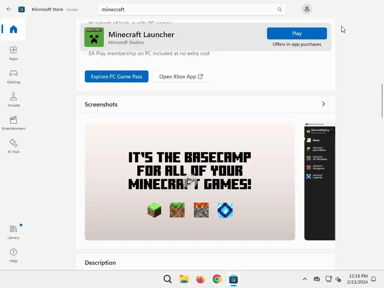Click the Minecraft Launcher creeper app icon
This screenshot has width=384, height=288.
point(94,37)
